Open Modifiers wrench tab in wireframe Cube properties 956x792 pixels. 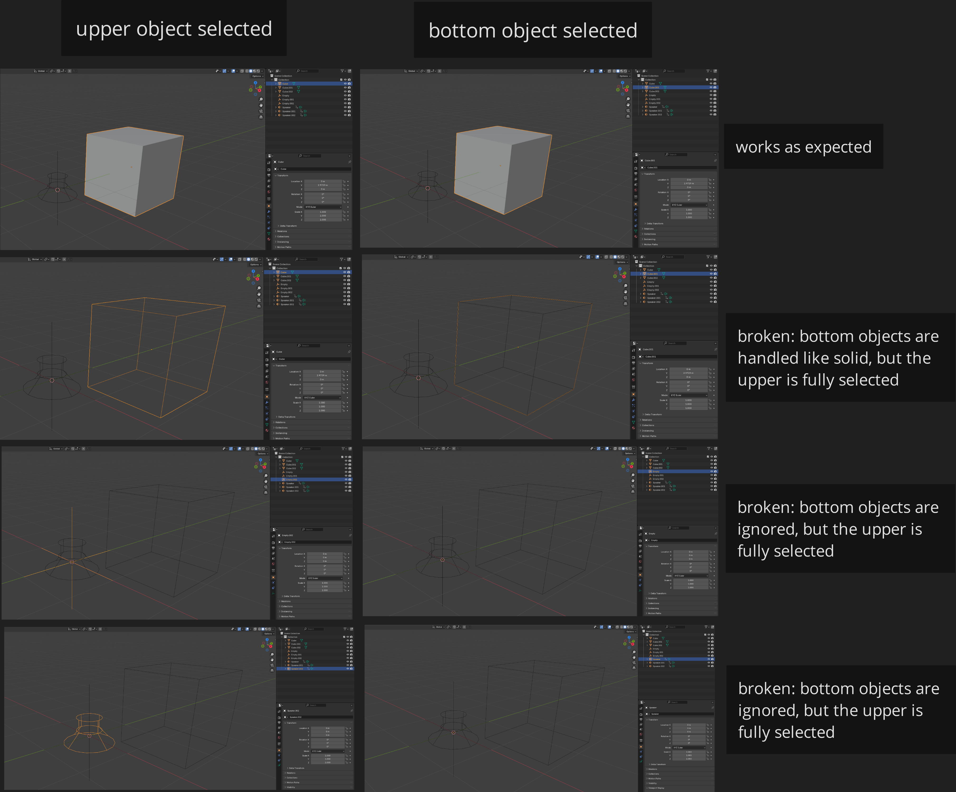(x=267, y=402)
